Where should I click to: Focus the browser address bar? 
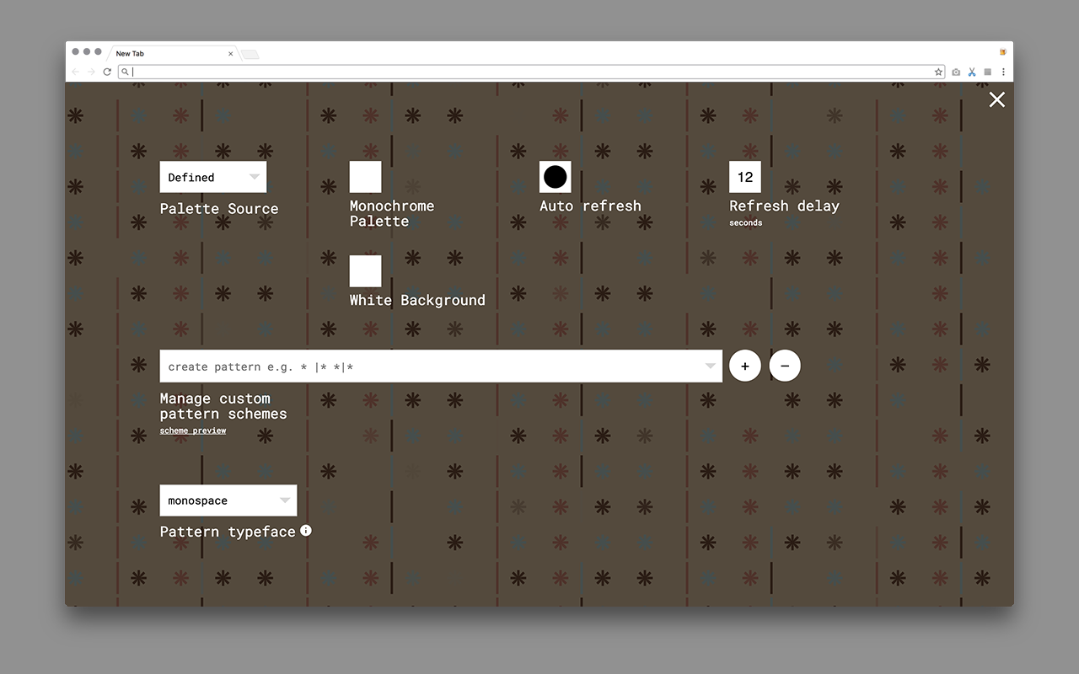coord(531,72)
